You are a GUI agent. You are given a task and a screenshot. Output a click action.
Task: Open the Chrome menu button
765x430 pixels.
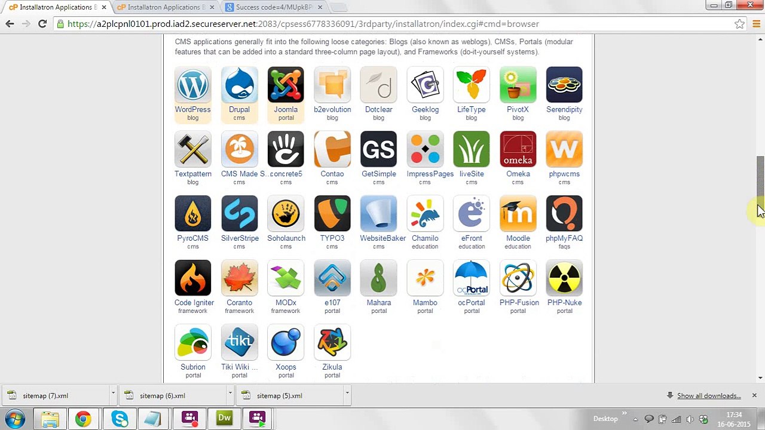(x=757, y=24)
